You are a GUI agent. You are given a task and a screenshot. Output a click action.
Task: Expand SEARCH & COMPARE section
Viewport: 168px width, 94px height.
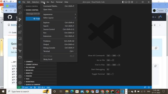coord(40,85)
